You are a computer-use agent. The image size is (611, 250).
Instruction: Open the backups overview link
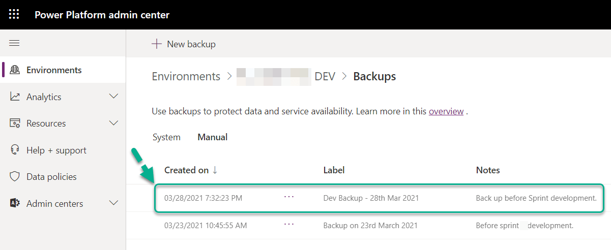pyautogui.click(x=446, y=111)
